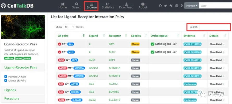Uncheck the Human LR Pairs checkbox

point(6,77)
